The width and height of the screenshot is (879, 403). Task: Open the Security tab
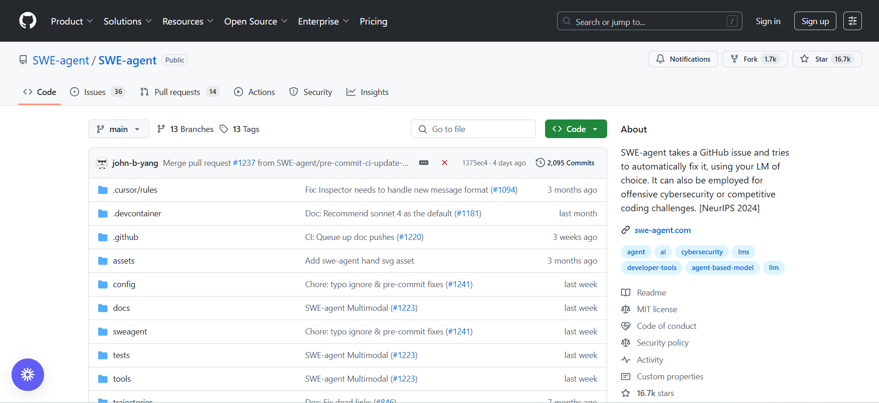tap(311, 92)
